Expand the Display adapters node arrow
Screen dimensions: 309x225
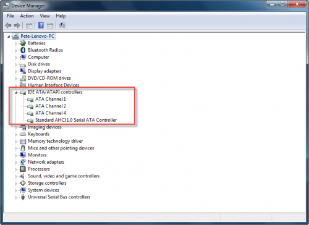16,72
